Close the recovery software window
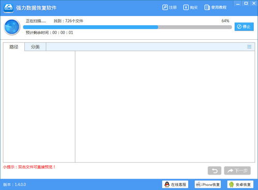Viewport: 258px width, 190px height. tap(254, 3)
